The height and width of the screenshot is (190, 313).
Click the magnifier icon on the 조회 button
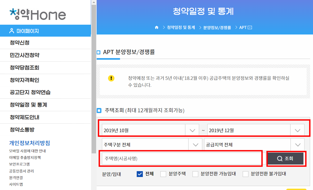[x=279, y=158]
